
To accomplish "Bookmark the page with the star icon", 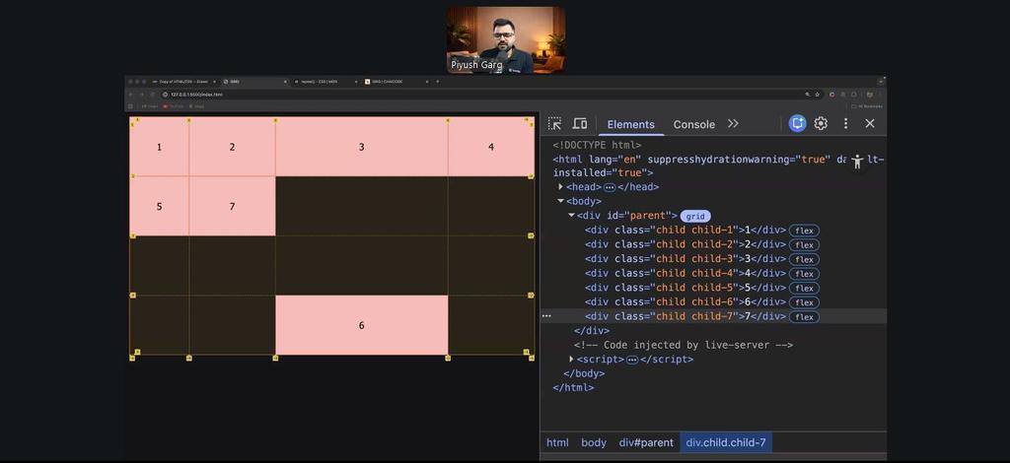I will pyautogui.click(x=818, y=94).
